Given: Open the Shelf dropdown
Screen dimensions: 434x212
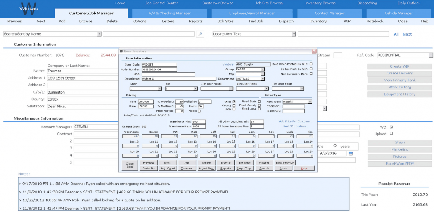Looking at the screenshot, I should pyautogui.click(x=160, y=88).
